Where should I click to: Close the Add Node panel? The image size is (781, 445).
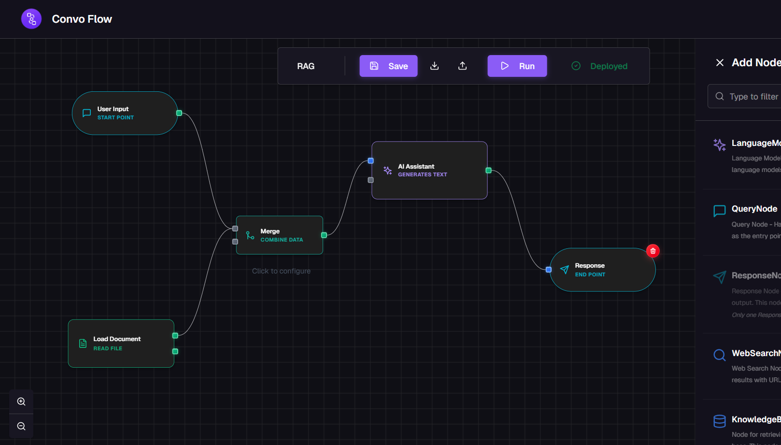(719, 62)
